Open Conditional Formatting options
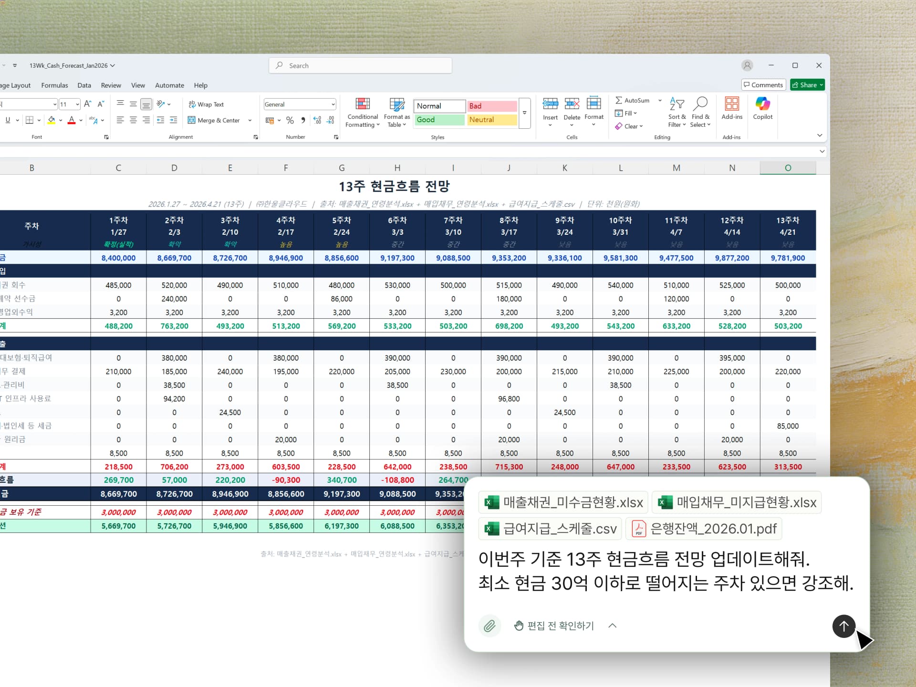Screen dimensions: 916x687 pyautogui.click(x=363, y=111)
